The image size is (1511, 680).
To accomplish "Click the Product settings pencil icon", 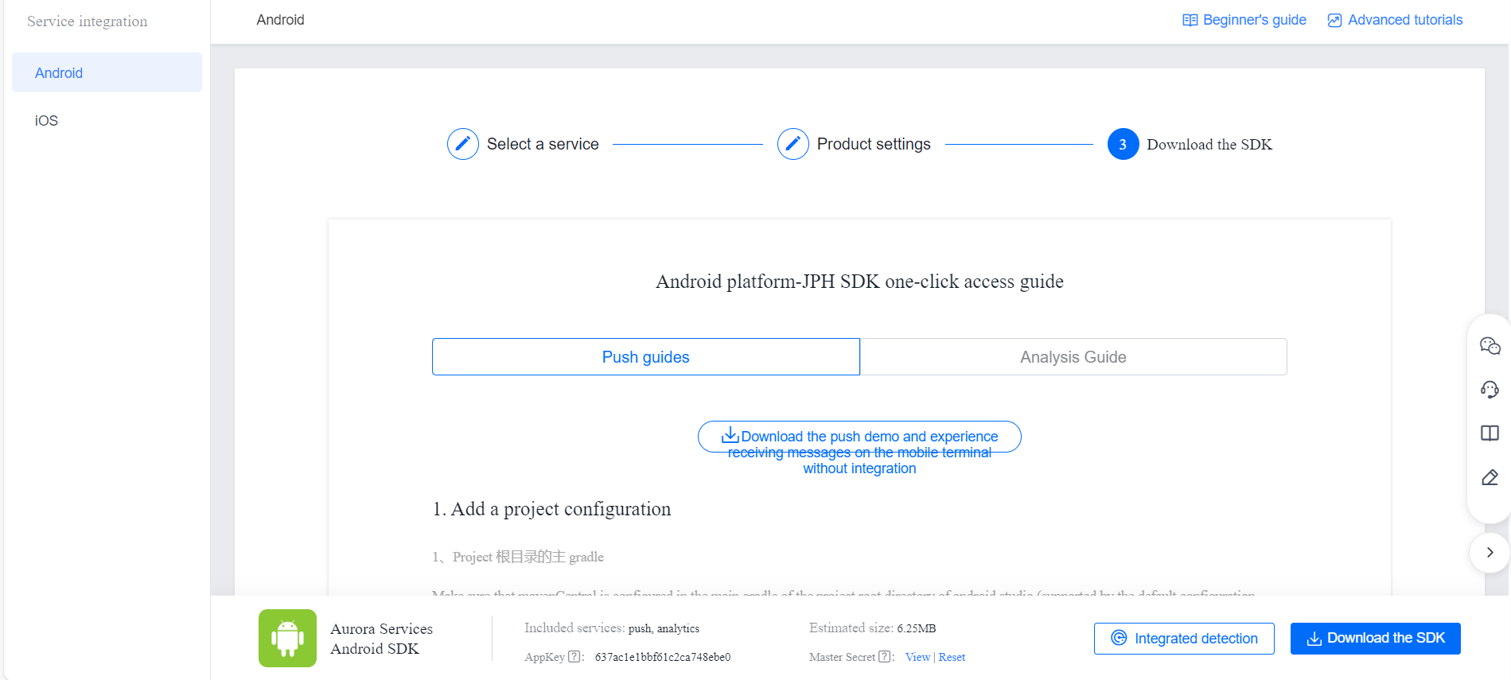I will pyautogui.click(x=792, y=144).
